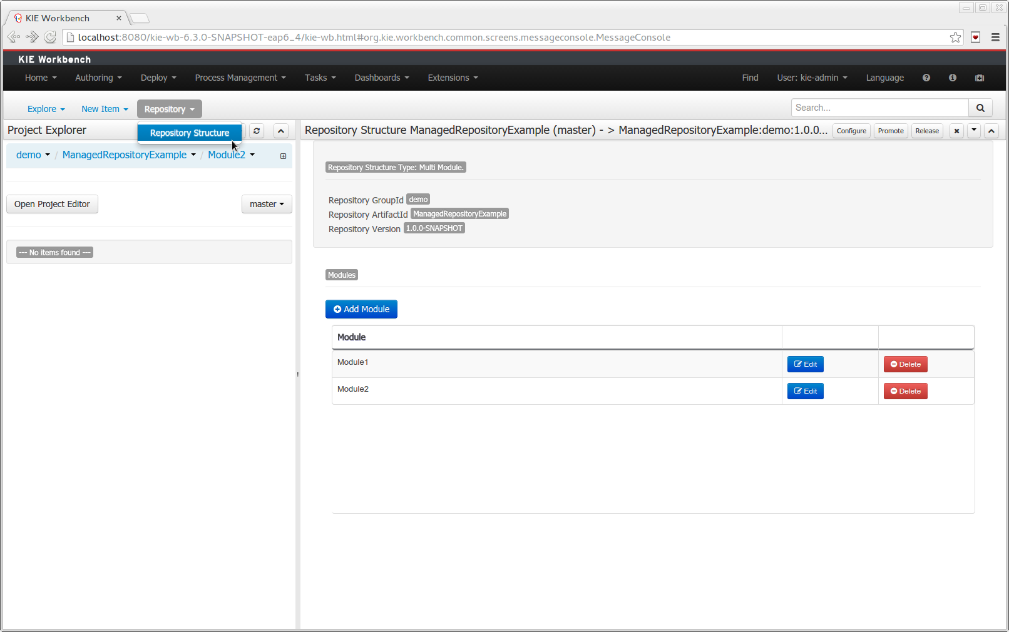1009x632 pixels.
Task: Open the info icon in the navbar
Action: [952, 78]
